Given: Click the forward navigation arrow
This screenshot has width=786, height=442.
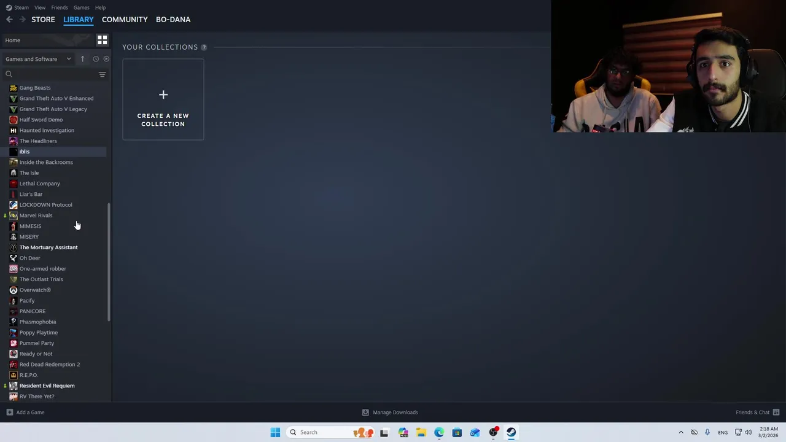Looking at the screenshot, I should click(x=22, y=20).
